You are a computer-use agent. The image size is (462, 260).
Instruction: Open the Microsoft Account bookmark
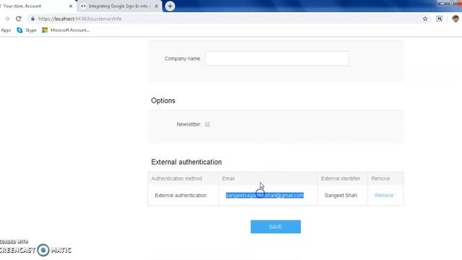tap(66, 30)
